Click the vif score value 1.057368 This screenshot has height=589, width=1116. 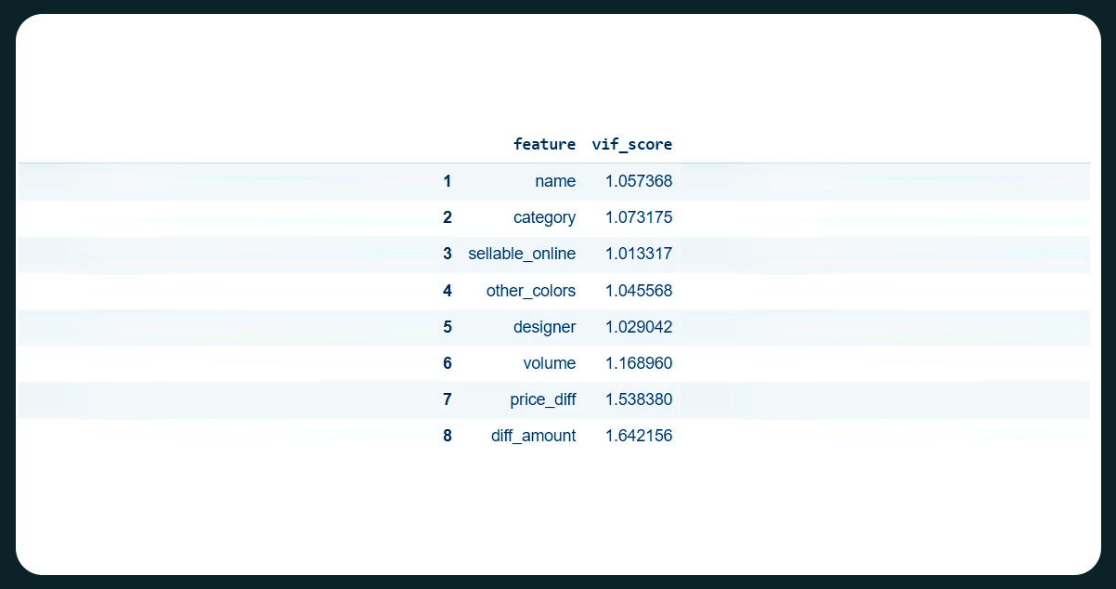[638, 181]
